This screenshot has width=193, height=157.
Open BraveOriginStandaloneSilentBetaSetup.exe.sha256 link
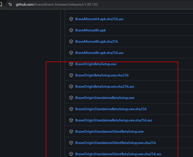(115, 143)
